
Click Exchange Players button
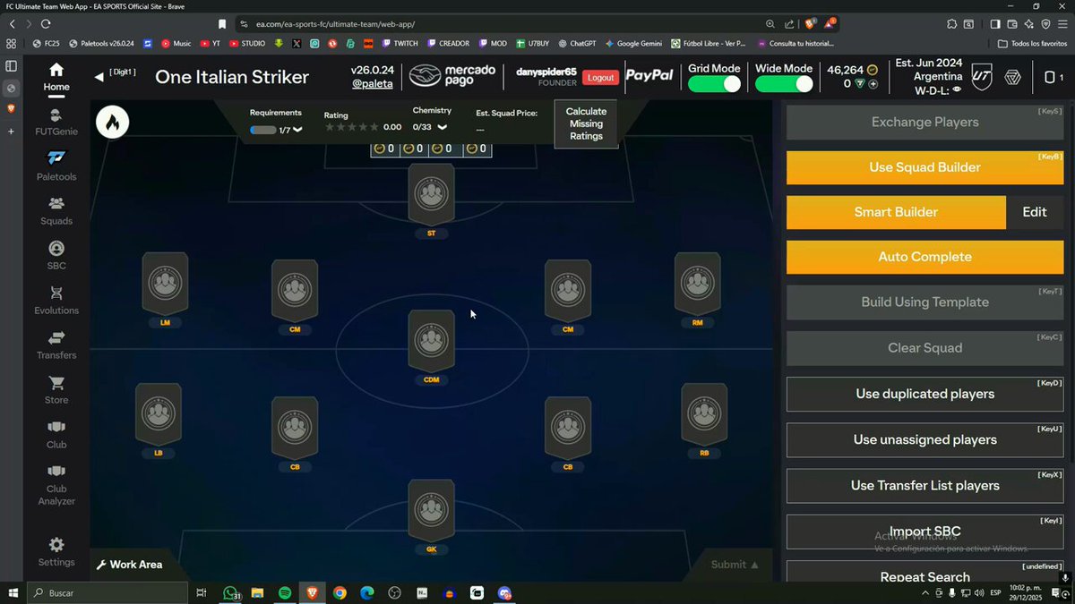(924, 122)
